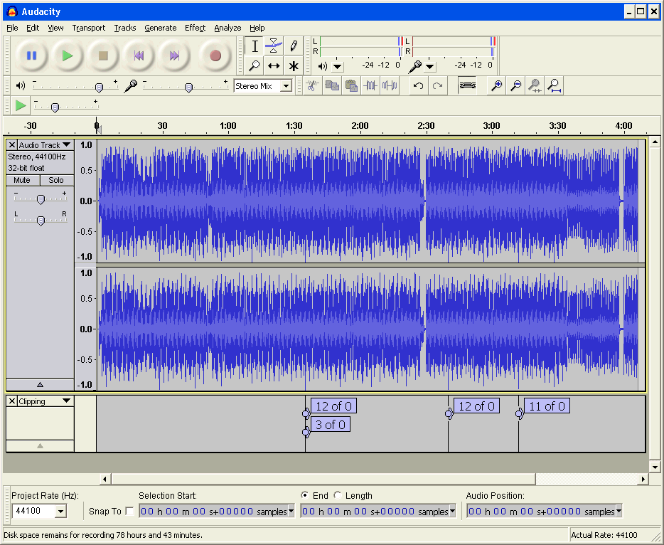Enable the Snap To checkbox

click(x=129, y=511)
